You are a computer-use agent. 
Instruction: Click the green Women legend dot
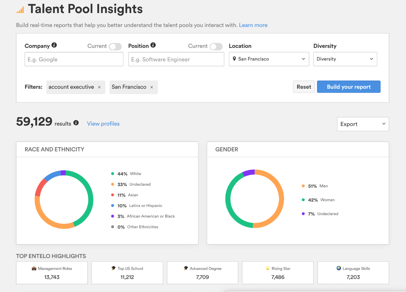[x=303, y=200]
